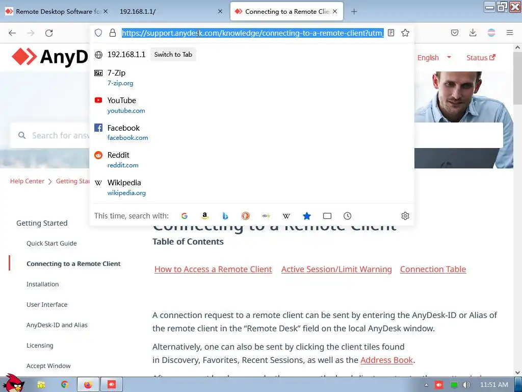Switch to Remote Desktop Software tab
This screenshot has height=392, width=522.
click(57, 12)
